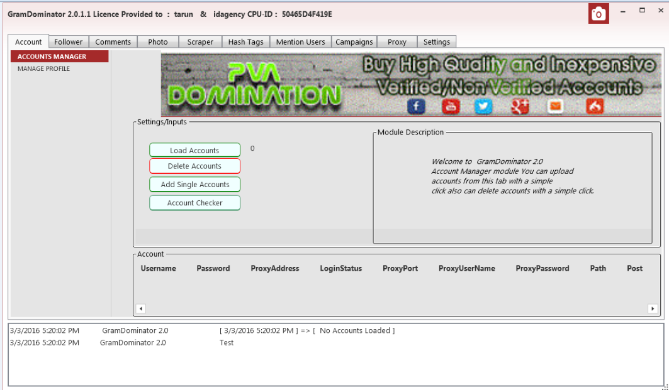
Task: Click the ProxyAddress column header
Action: tap(275, 268)
